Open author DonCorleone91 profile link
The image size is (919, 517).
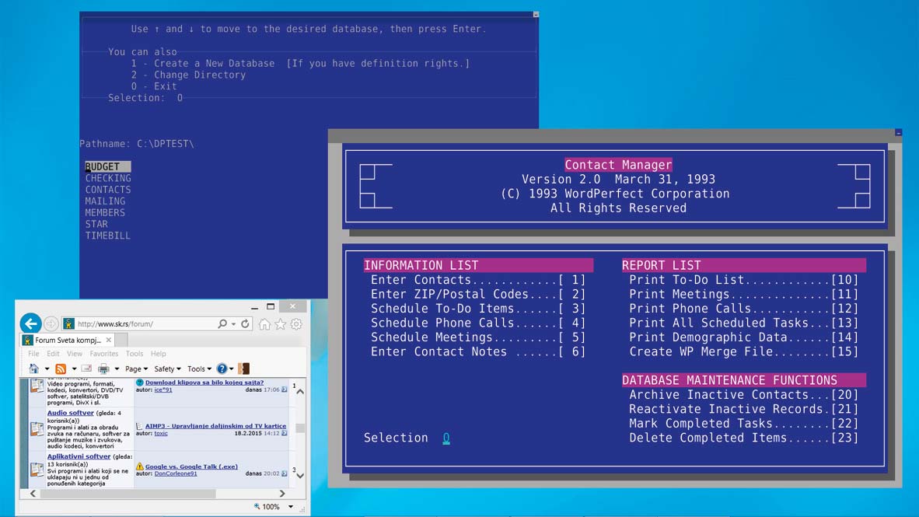point(176,473)
